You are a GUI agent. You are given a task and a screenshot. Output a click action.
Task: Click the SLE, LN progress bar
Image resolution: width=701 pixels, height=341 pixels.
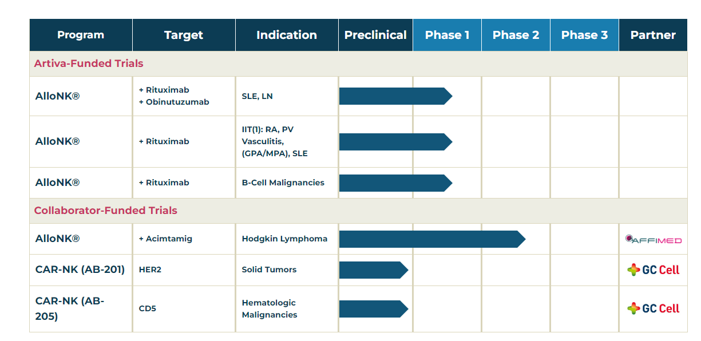click(395, 96)
